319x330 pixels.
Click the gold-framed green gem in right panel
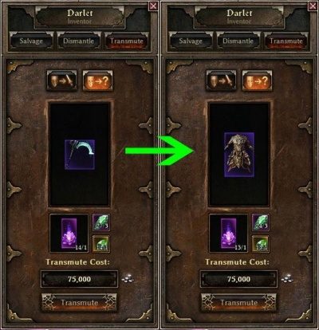(261, 244)
